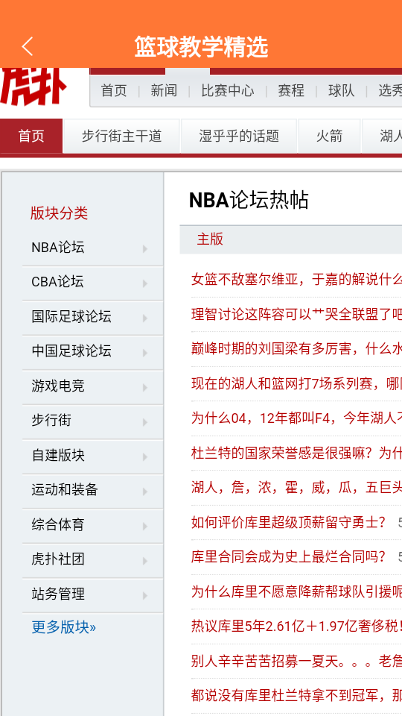
Task: Open post 如何评价库里超级顶薪留守勇士
Action: click(x=289, y=522)
